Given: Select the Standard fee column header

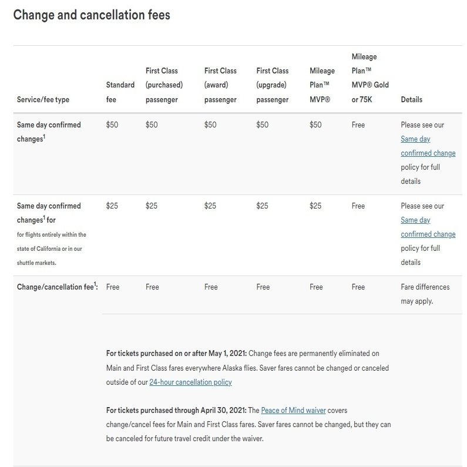Looking at the screenshot, I should [x=120, y=92].
